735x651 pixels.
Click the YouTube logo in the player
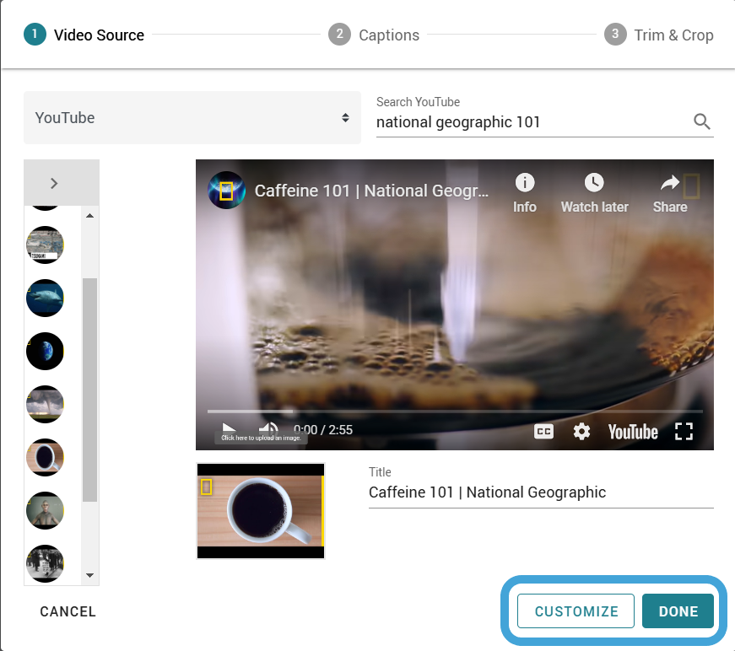point(633,431)
